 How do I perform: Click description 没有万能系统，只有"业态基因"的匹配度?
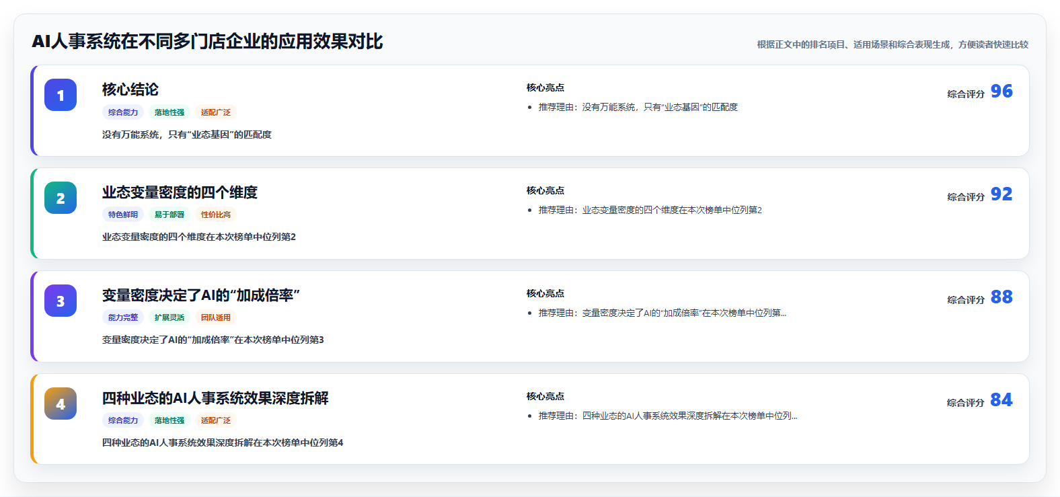point(187,135)
